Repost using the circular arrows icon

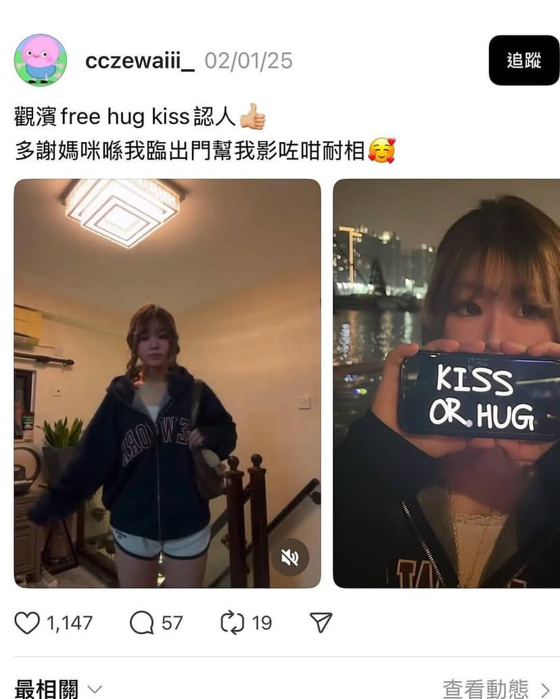[233, 623]
